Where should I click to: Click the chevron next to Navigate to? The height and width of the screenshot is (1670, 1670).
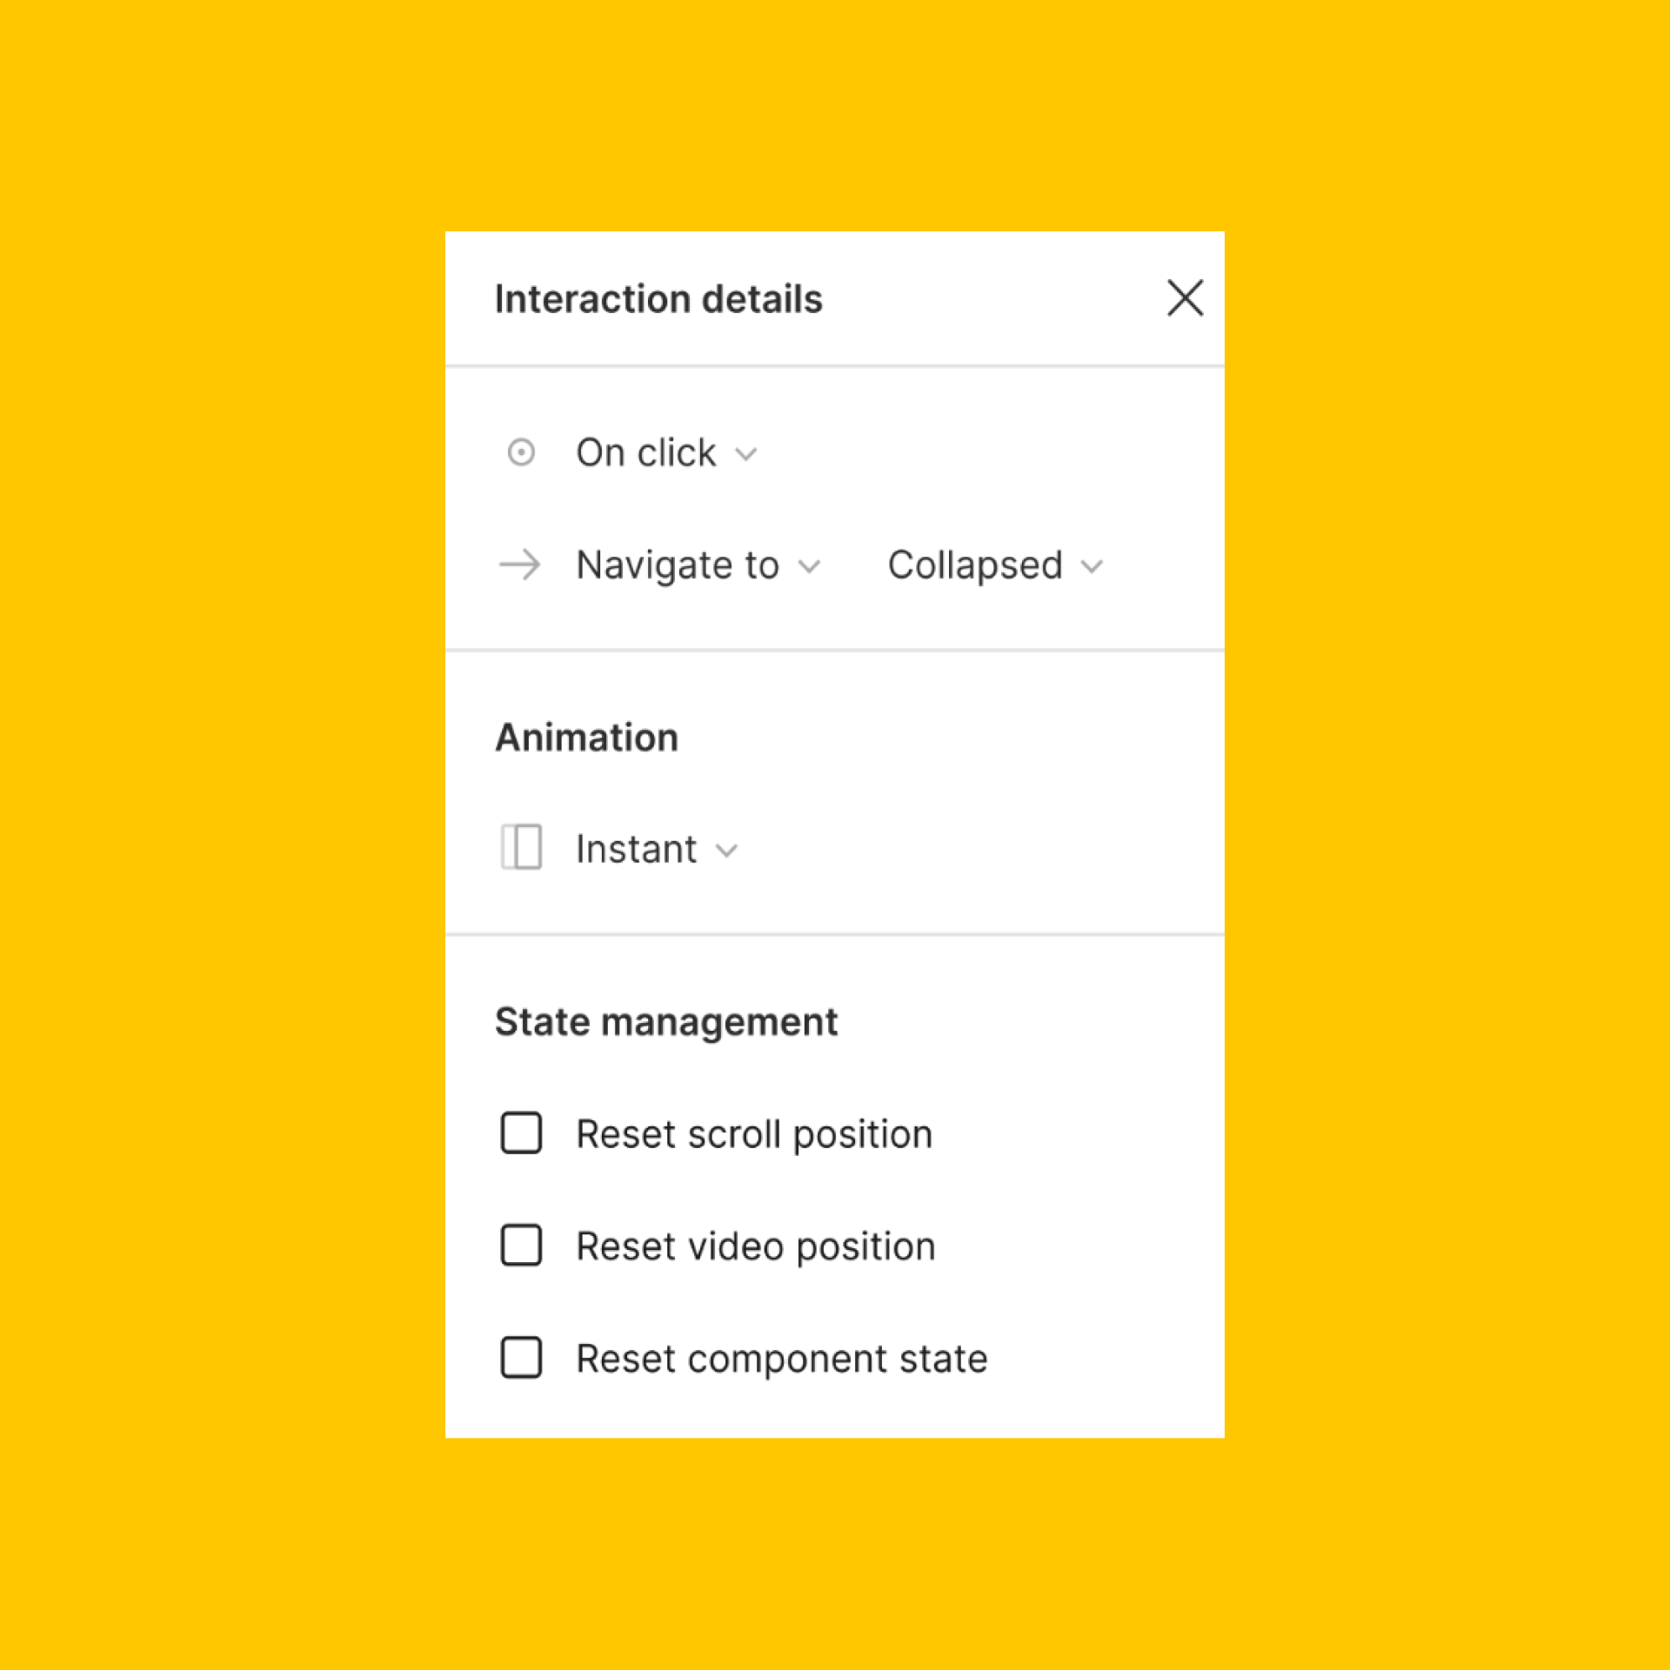pos(810,567)
